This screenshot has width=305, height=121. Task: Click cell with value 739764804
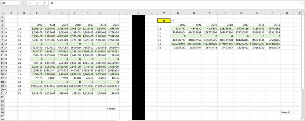(x=178, y=32)
